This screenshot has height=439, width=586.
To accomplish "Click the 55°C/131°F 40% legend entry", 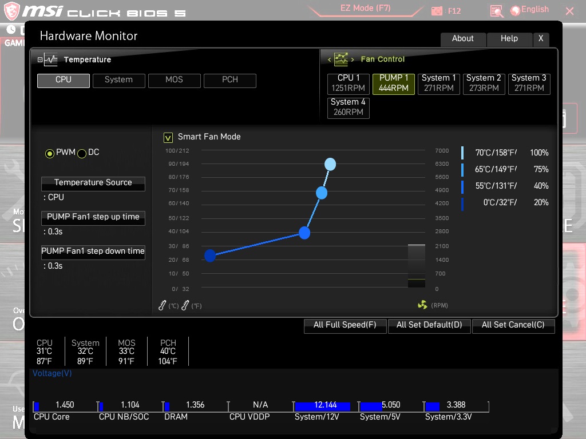I will point(505,186).
